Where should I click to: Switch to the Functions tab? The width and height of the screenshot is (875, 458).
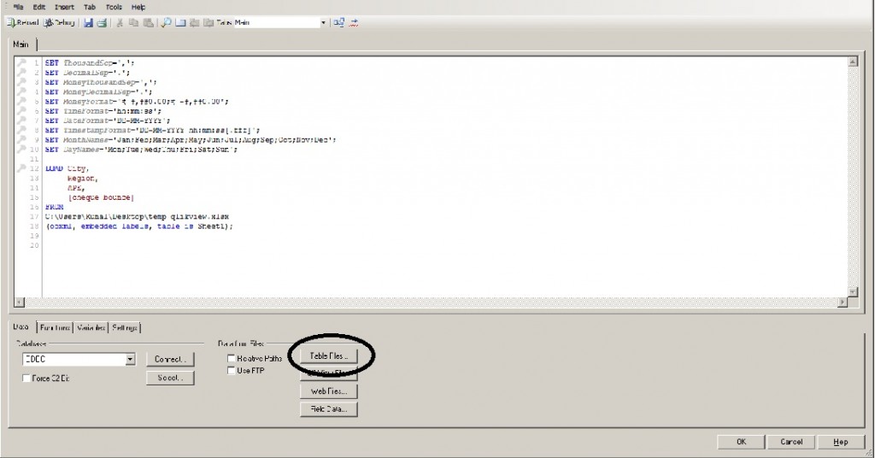pyautogui.click(x=54, y=328)
